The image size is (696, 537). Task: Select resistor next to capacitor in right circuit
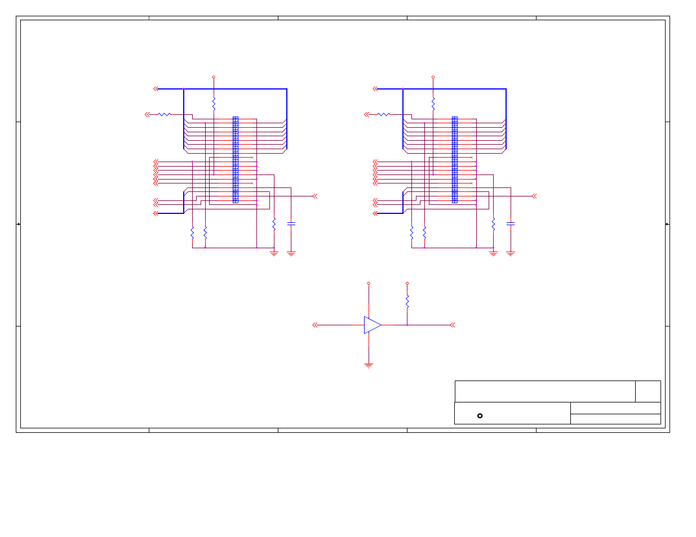(493, 224)
